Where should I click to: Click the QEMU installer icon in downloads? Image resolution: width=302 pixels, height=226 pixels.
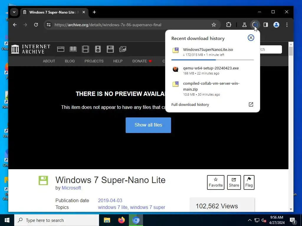tap(175, 69)
